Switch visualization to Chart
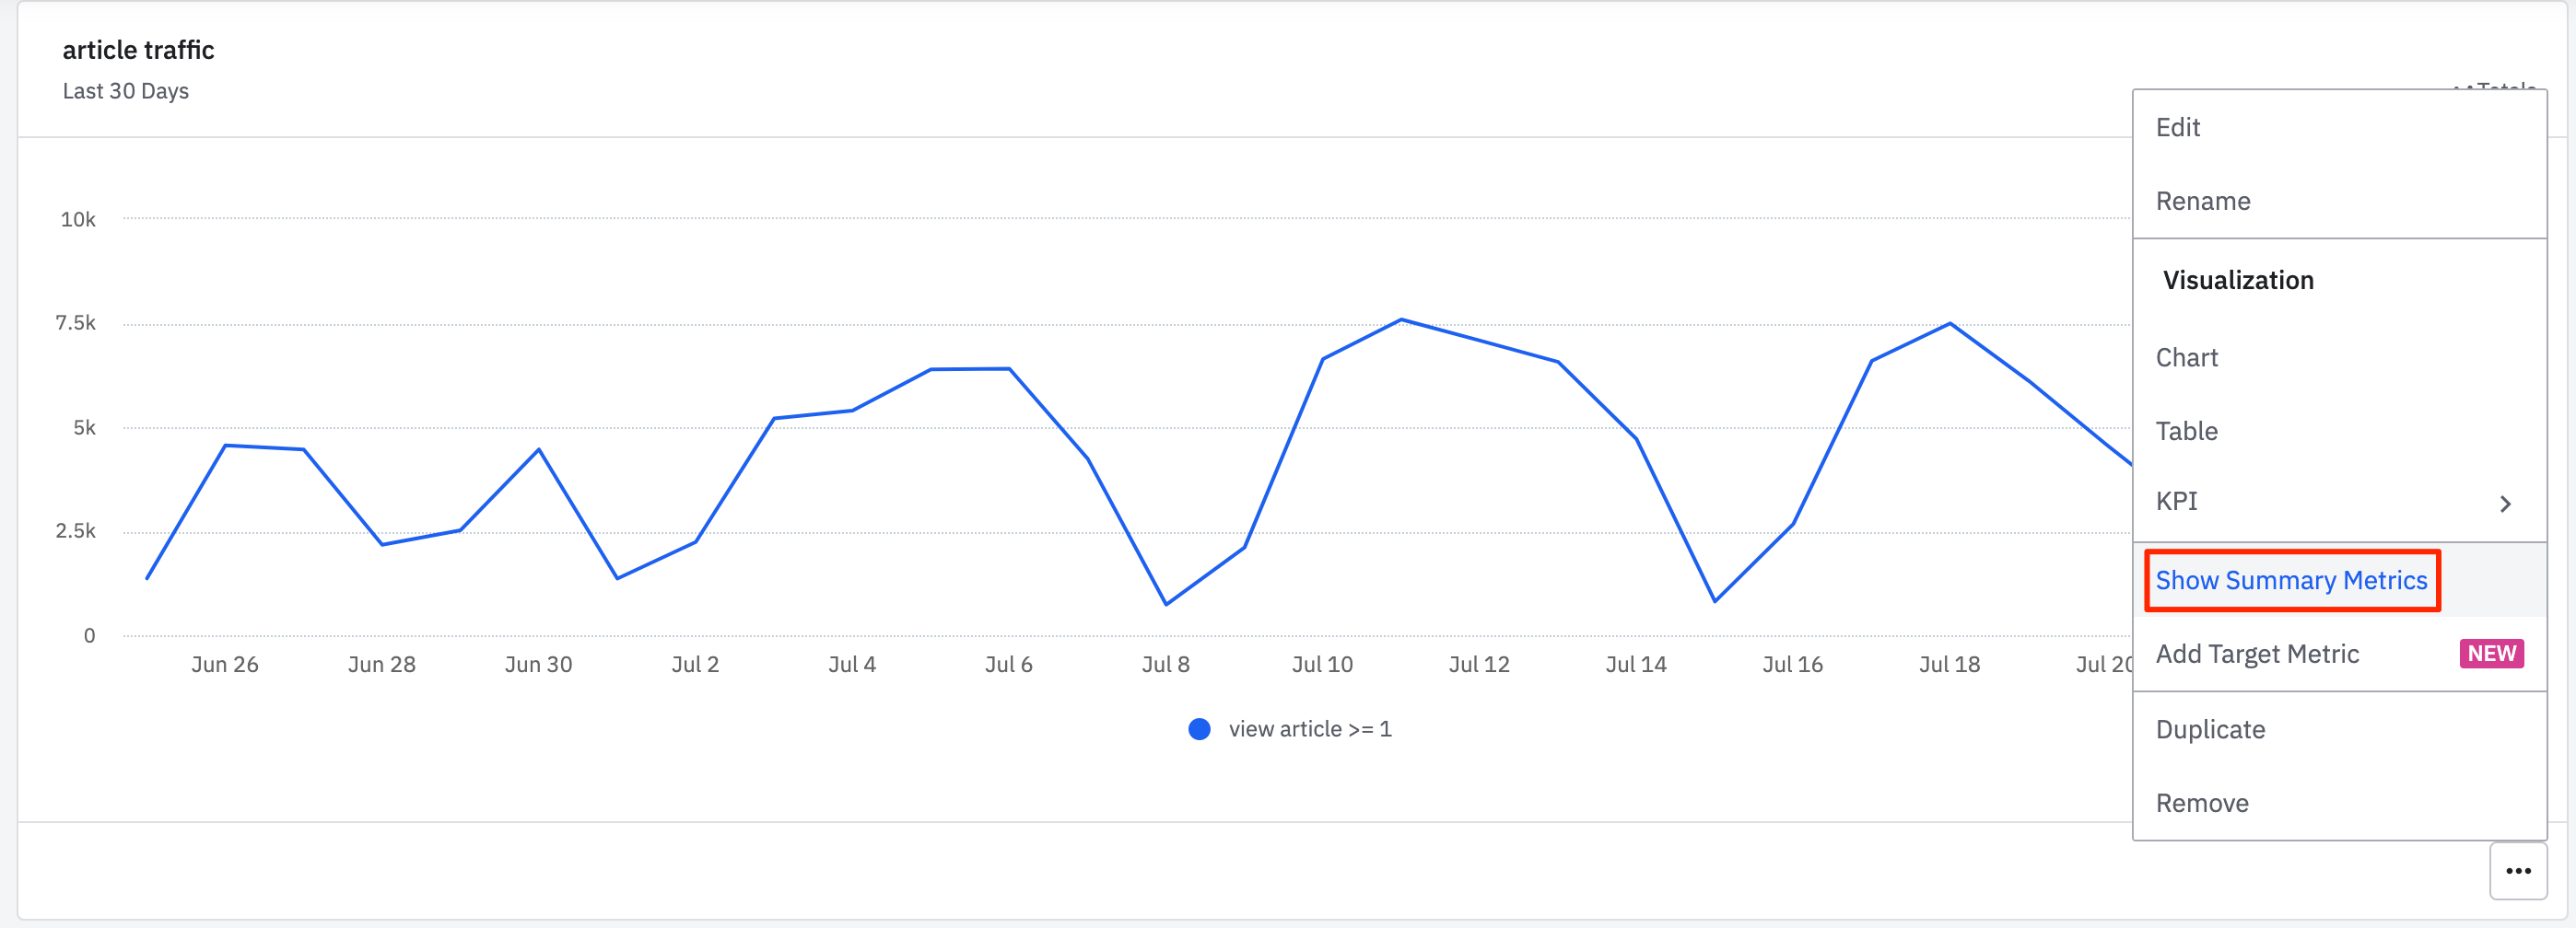 pos(2187,356)
